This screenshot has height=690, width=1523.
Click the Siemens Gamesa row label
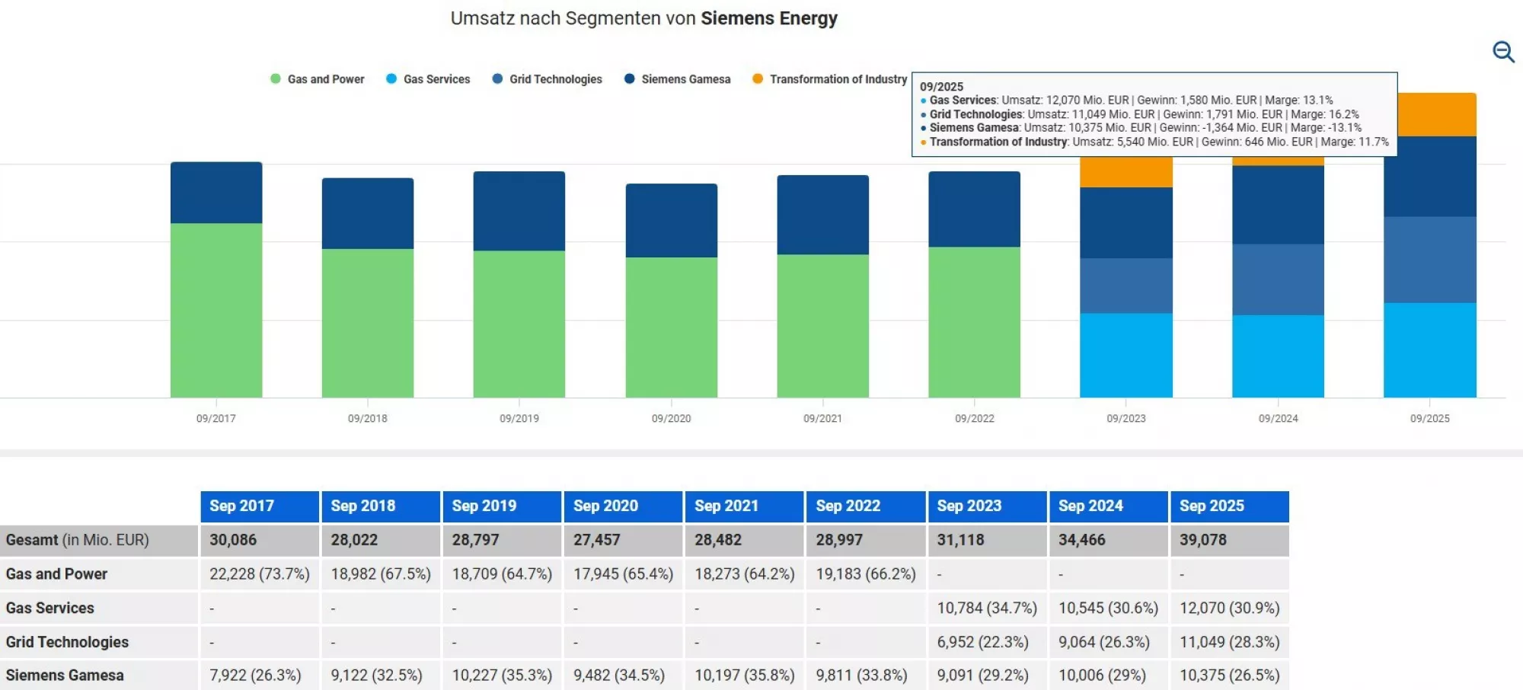(65, 676)
